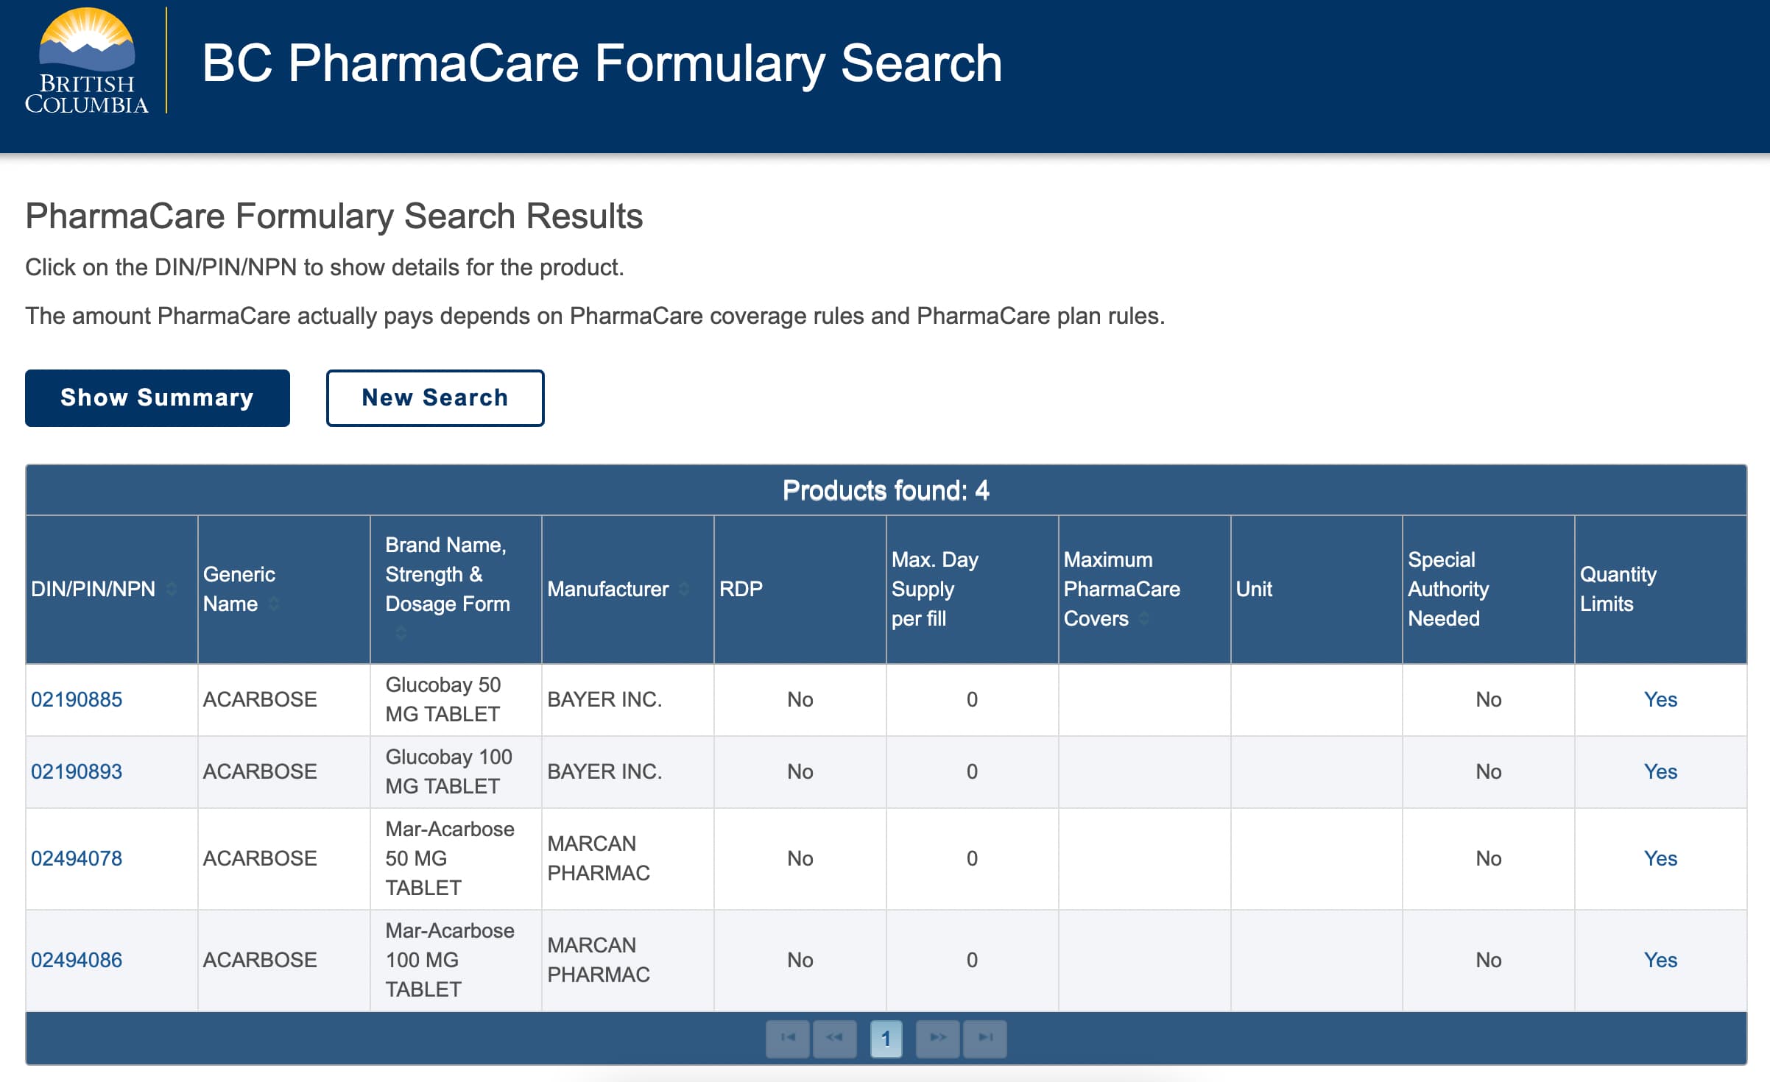Sort by Brand Name column arrows
The height and width of the screenshot is (1082, 1770).
point(401,632)
